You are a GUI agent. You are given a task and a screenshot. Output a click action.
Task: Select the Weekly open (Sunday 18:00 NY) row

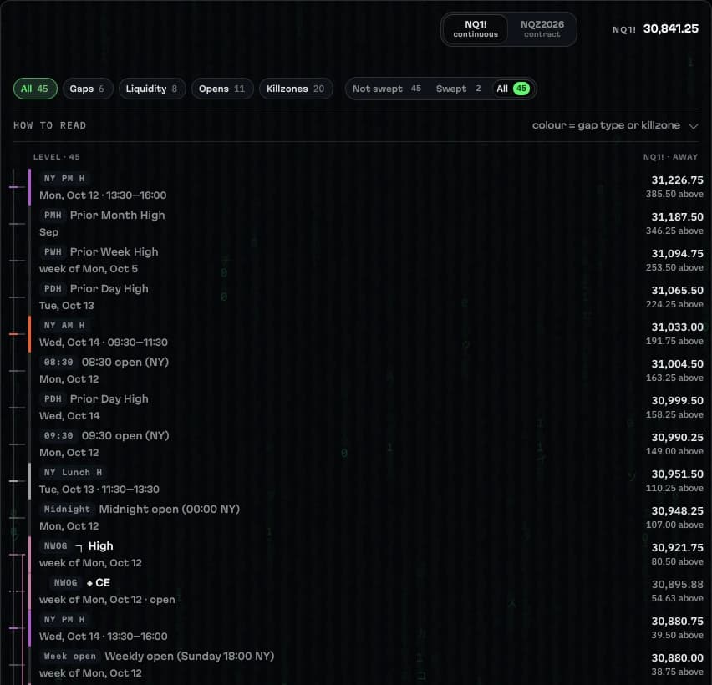[366, 665]
